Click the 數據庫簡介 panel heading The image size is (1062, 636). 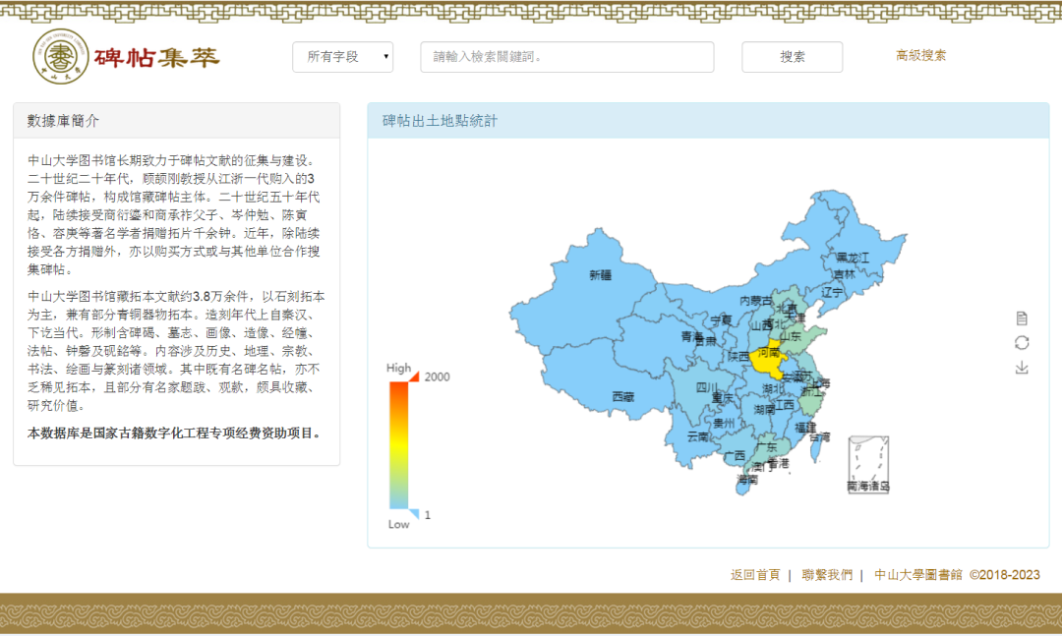63,121
